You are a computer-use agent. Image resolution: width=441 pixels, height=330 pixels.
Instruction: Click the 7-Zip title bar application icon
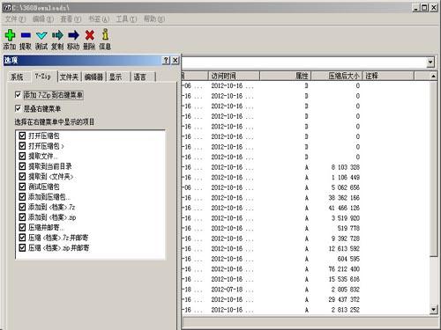pos(7,8)
